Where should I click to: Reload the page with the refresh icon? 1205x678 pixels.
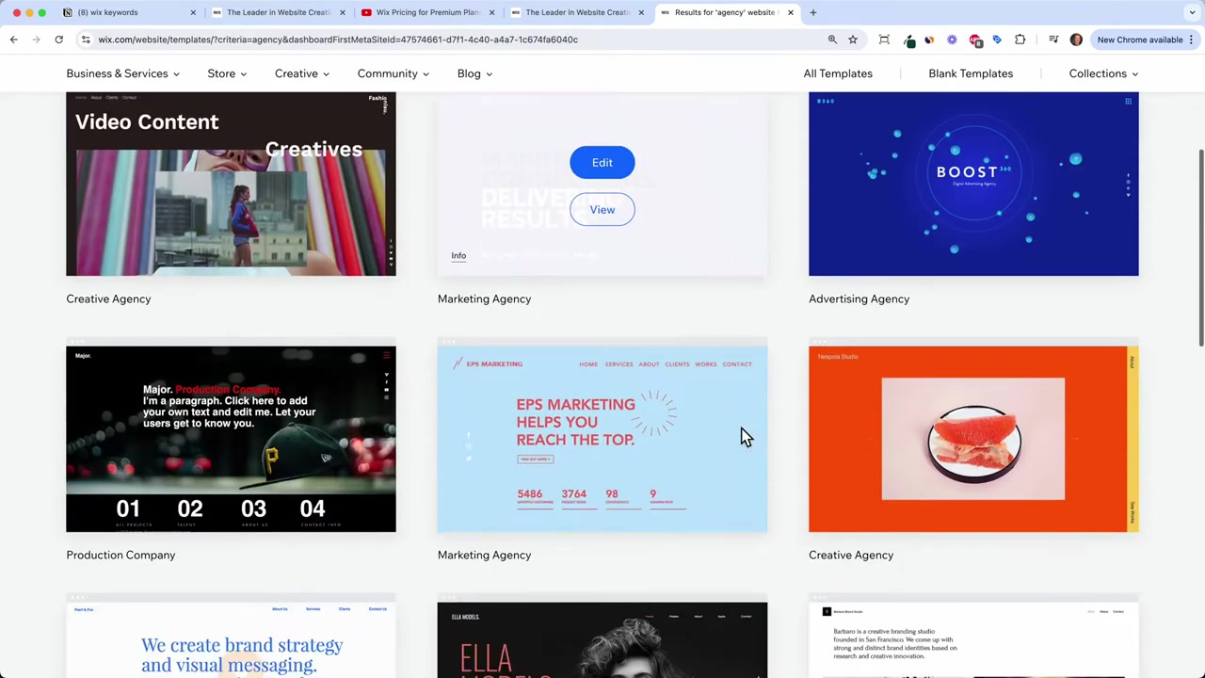pos(58,40)
